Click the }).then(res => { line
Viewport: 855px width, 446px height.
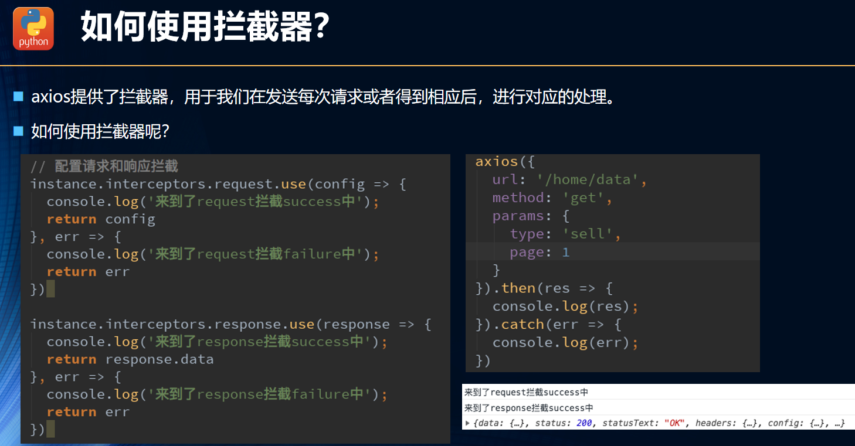point(544,288)
